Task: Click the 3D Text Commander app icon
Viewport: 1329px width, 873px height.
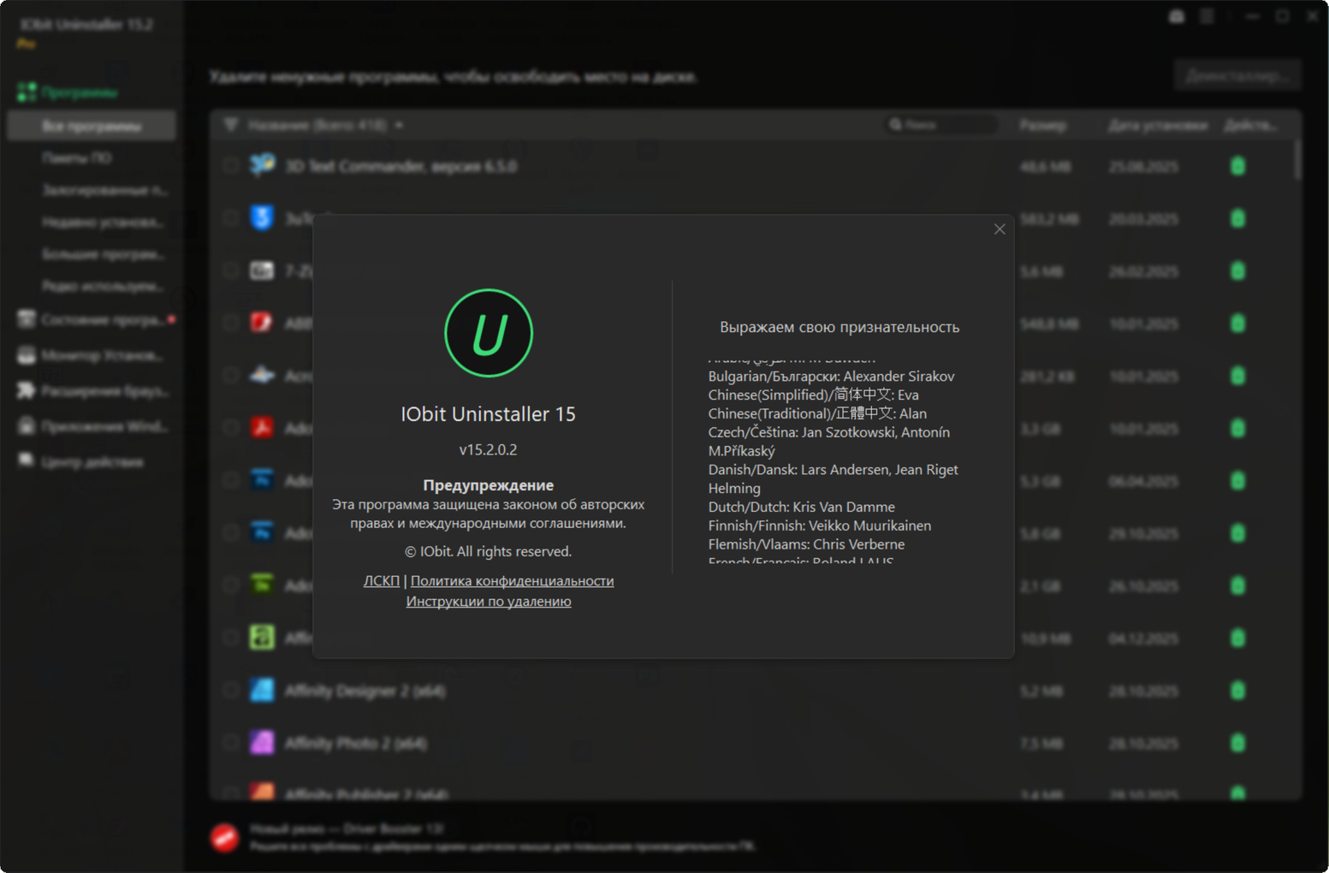Action: (262, 165)
